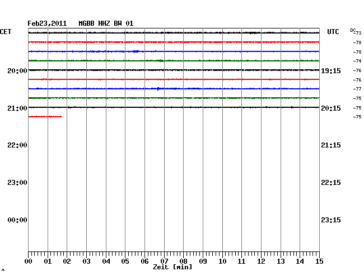Select the DC value -73

pyautogui.click(x=358, y=33)
